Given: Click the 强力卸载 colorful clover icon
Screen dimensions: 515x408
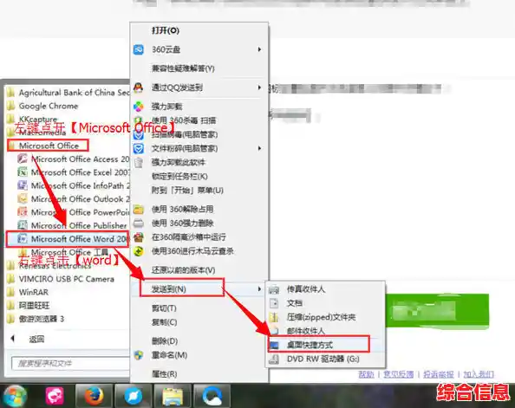Looking at the screenshot, I should [138, 107].
